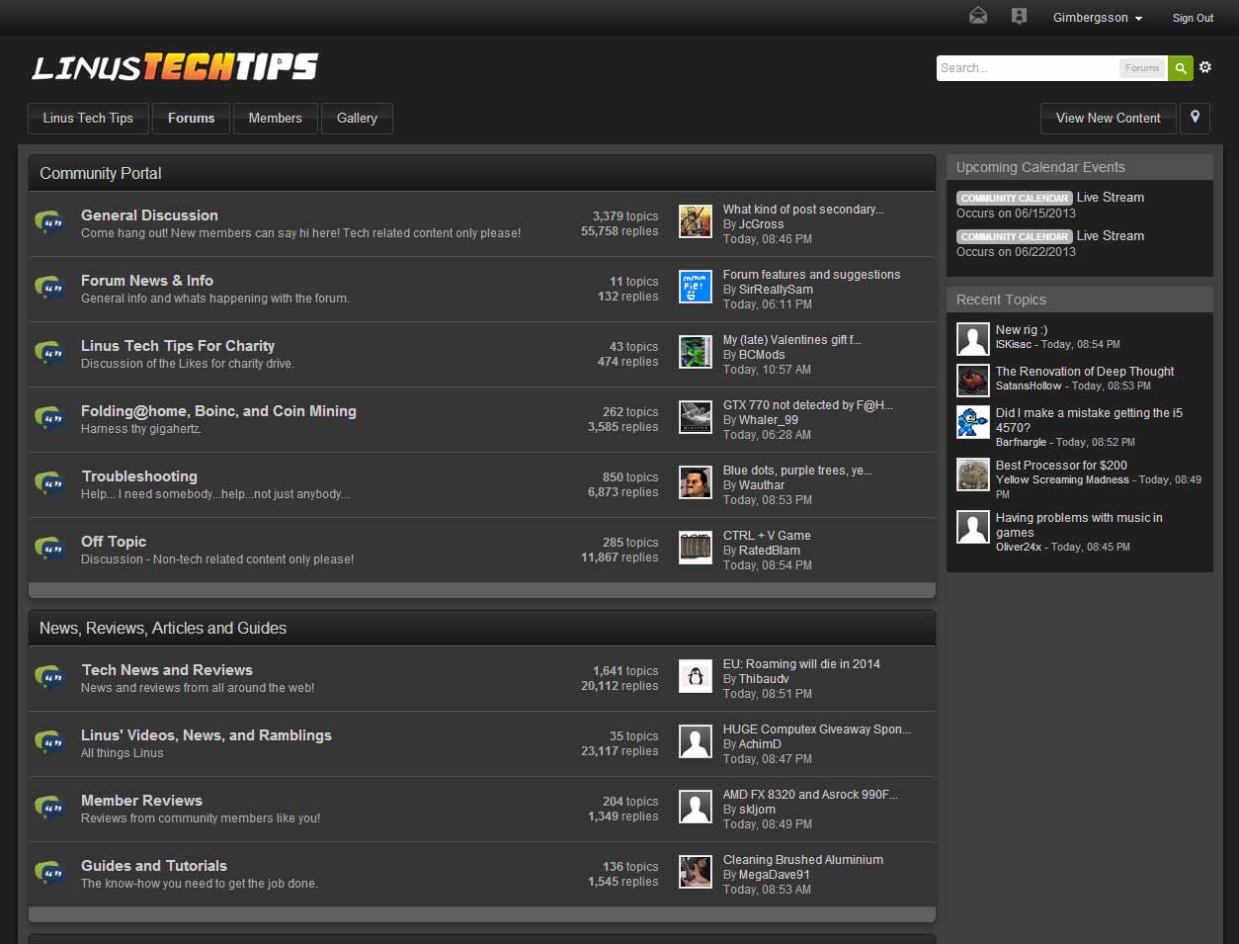Open RatedBlam avatar thumbnail
The width and height of the screenshot is (1239, 944).
696,548
